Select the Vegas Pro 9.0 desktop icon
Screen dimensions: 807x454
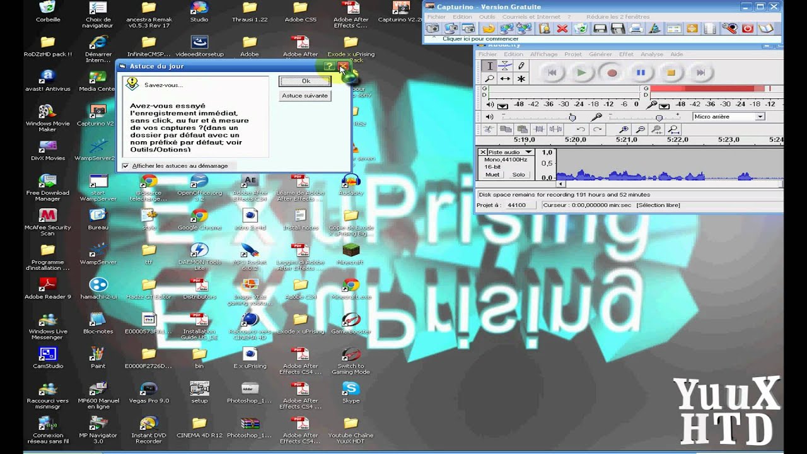(149, 393)
